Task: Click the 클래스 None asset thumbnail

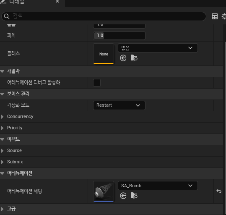Action: (x=104, y=54)
